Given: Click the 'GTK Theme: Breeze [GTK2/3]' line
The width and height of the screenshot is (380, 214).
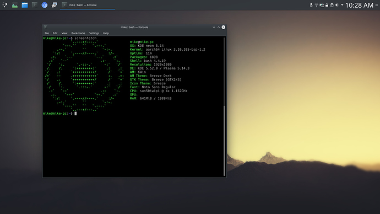Looking at the screenshot, I should coord(156,79).
